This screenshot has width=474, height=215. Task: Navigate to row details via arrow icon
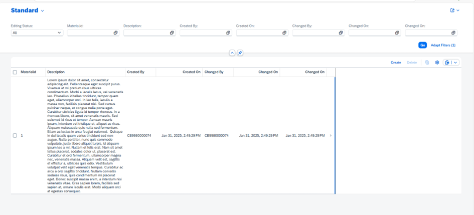click(x=331, y=136)
